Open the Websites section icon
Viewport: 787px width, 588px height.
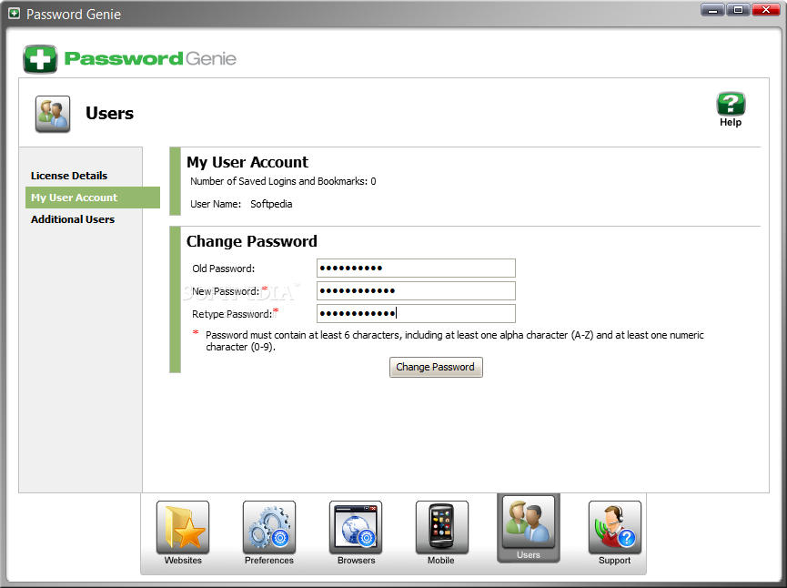pos(183,528)
